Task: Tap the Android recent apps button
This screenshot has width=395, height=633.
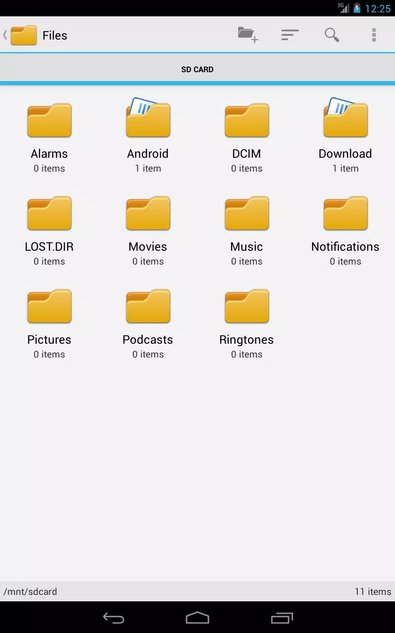Action: coord(282,618)
